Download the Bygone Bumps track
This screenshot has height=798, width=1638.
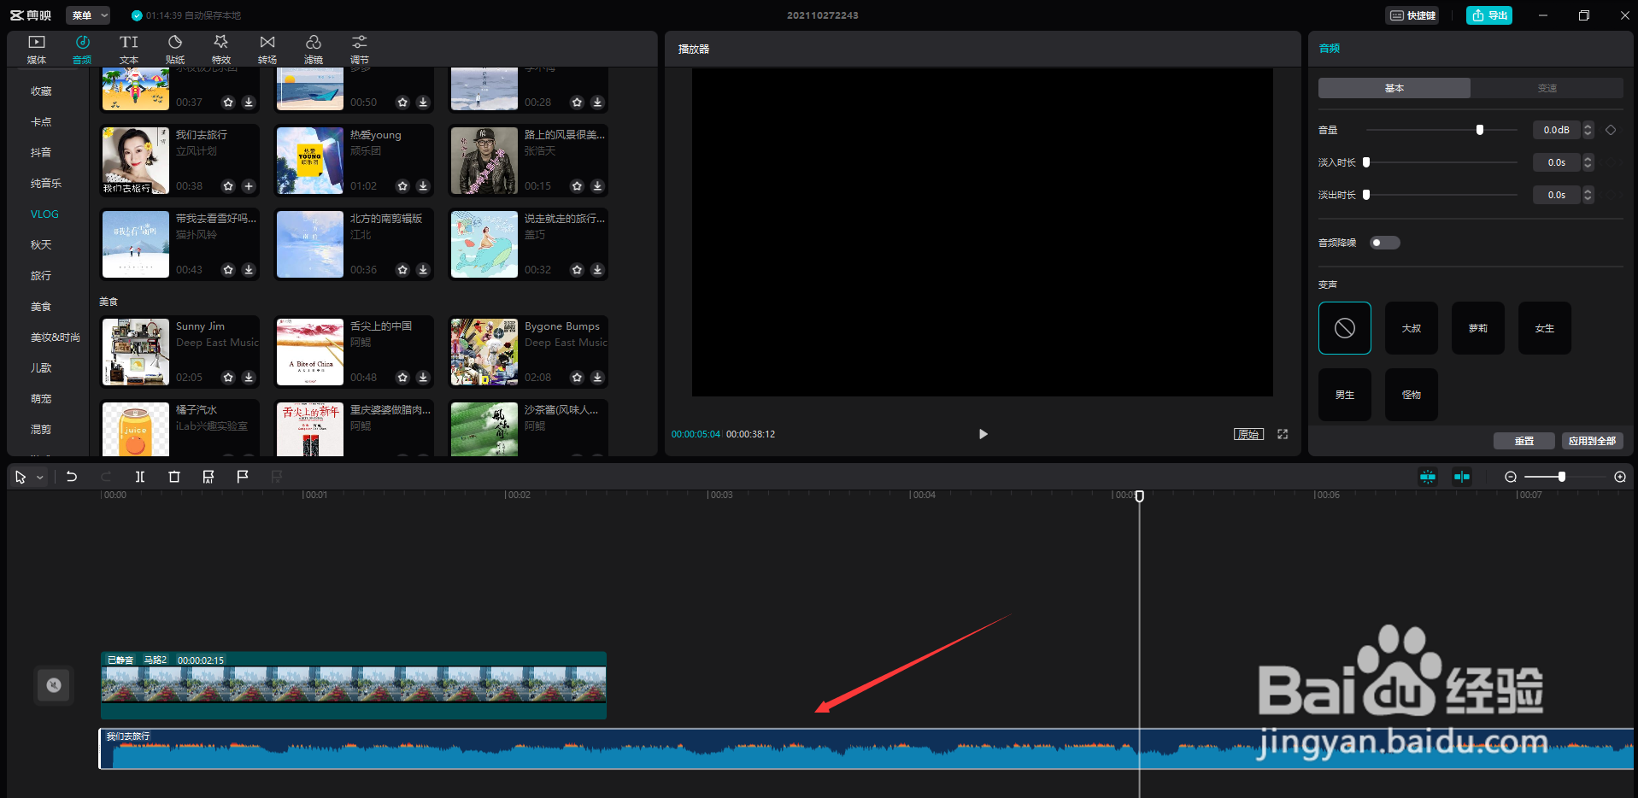(x=597, y=378)
